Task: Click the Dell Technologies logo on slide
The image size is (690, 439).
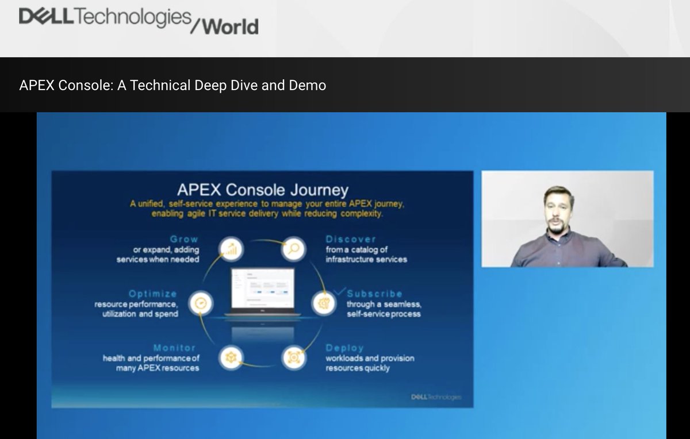Action: pyautogui.click(x=436, y=396)
